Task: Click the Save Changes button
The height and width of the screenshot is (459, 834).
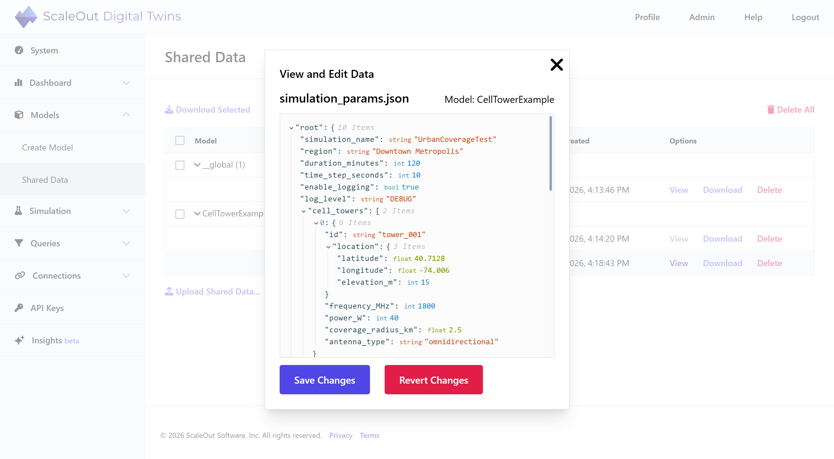Action: [x=325, y=380]
